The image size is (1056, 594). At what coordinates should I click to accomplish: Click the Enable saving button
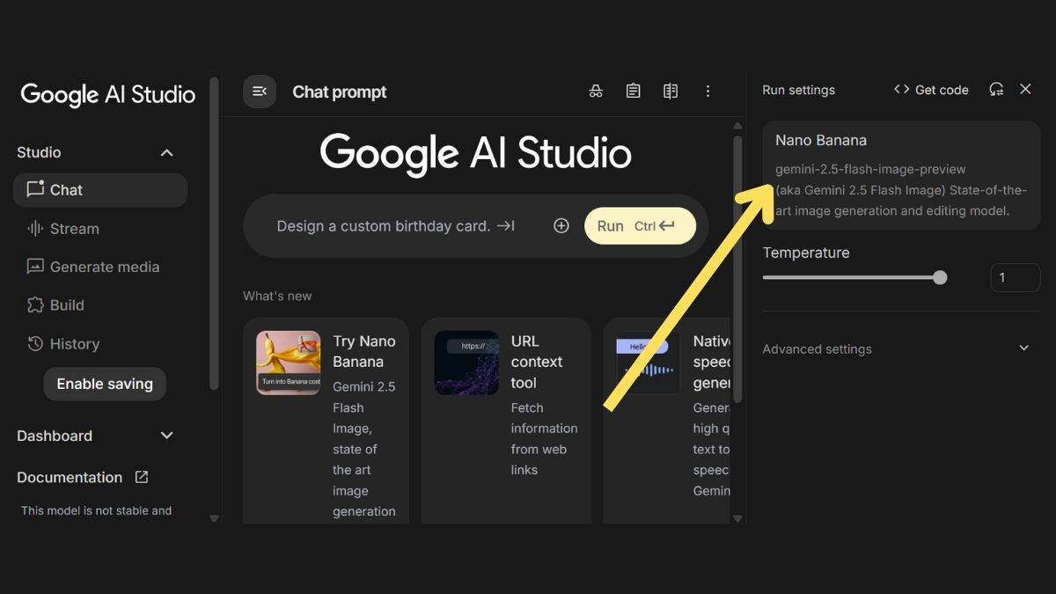click(105, 384)
